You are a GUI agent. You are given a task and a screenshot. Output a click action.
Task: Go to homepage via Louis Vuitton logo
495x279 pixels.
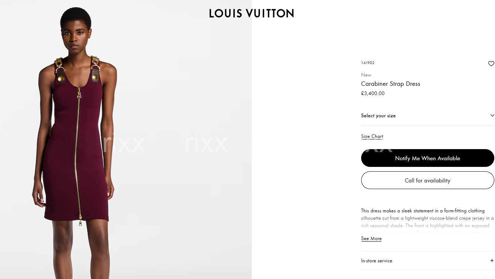(x=251, y=14)
